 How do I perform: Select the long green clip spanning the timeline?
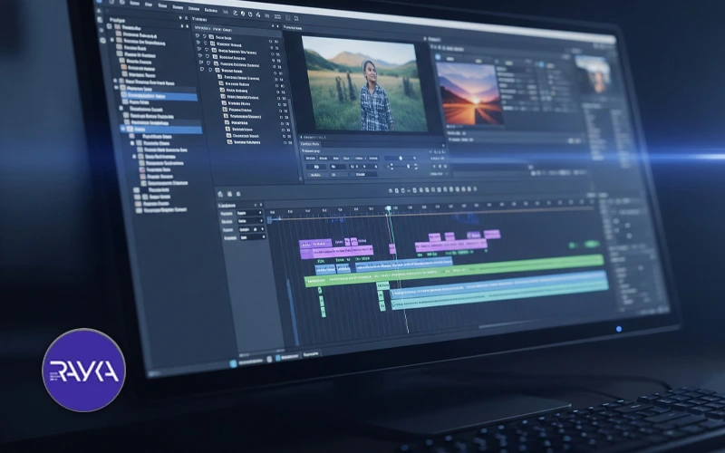coord(454,271)
